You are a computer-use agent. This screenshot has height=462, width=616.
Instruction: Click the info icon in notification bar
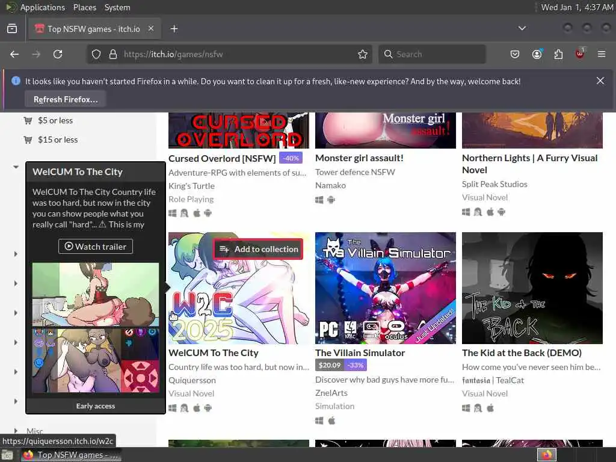(x=16, y=81)
